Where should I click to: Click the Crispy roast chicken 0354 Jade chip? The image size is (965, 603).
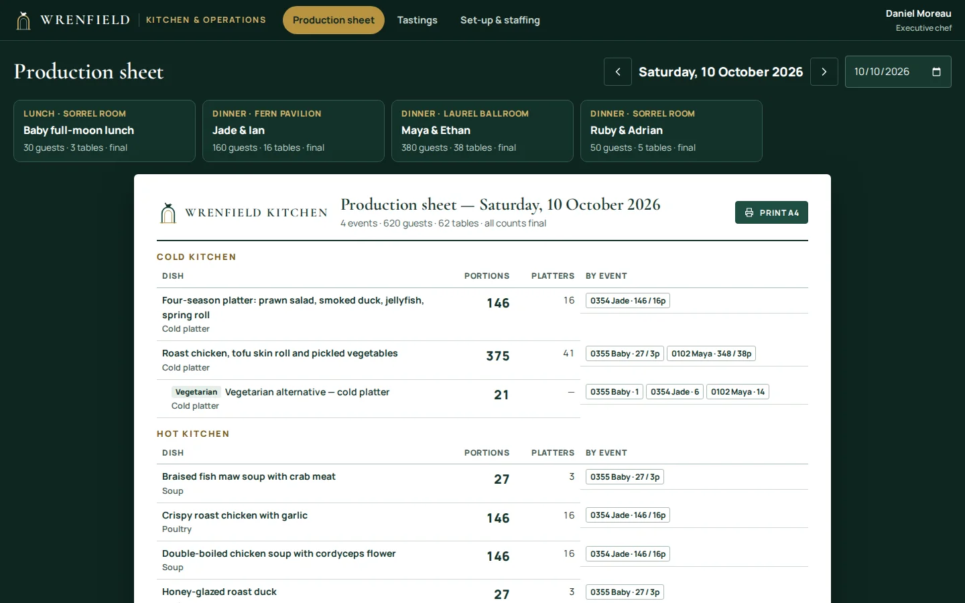628,515
